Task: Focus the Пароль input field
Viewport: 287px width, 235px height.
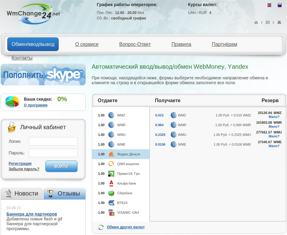Action: coord(53,153)
